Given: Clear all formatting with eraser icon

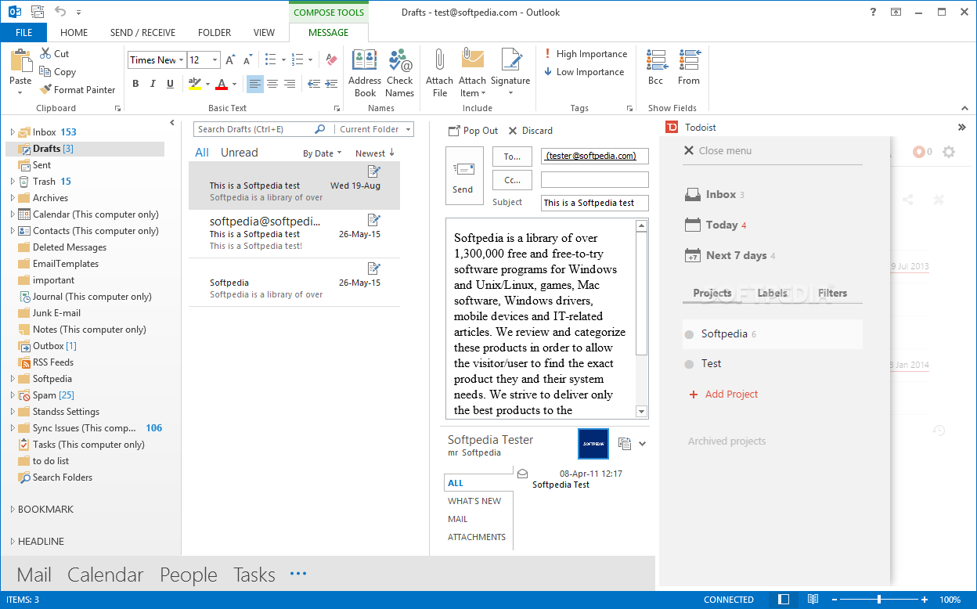Looking at the screenshot, I should 331,60.
